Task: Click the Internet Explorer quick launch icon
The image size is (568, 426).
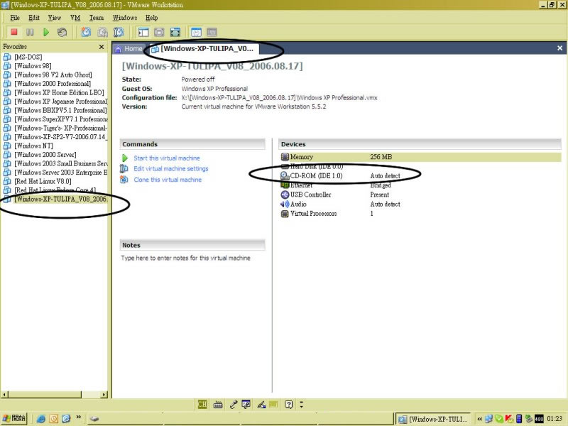Action: coord(41,419)
